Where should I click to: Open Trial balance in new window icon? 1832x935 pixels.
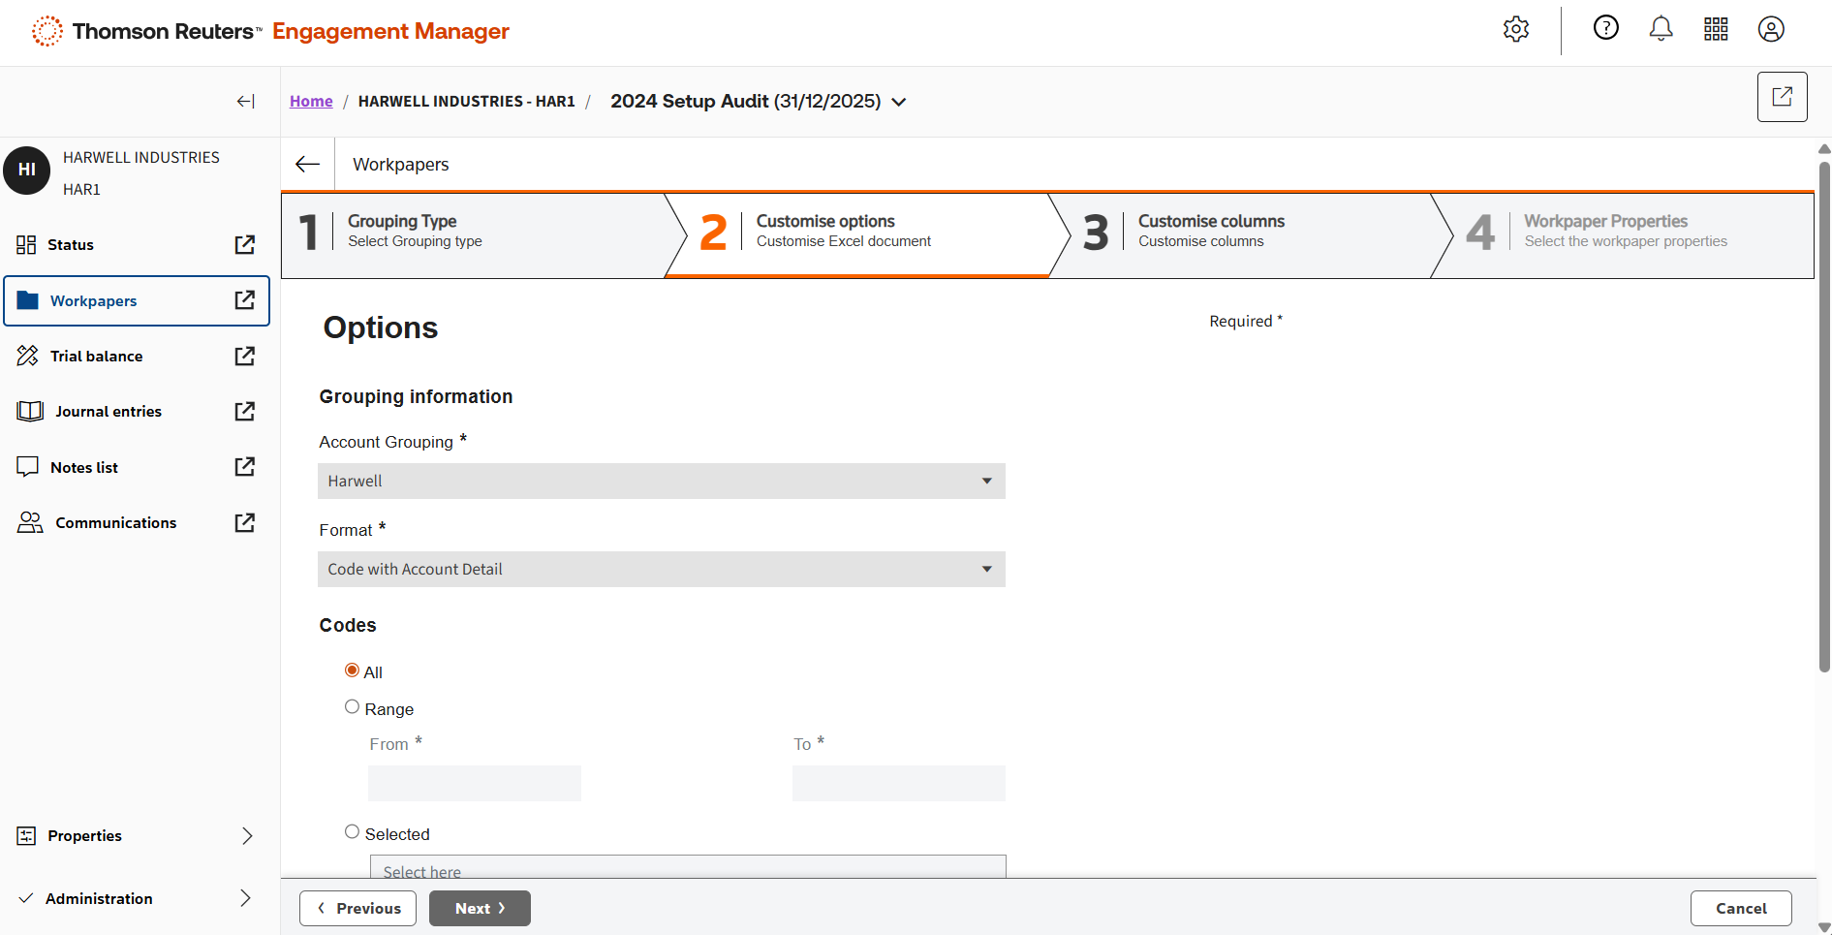245,357
